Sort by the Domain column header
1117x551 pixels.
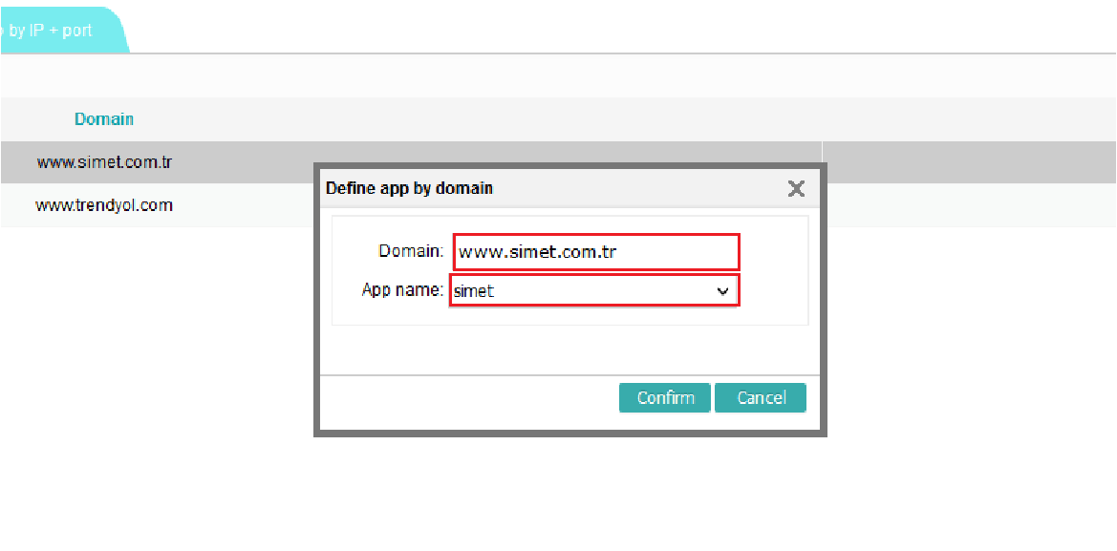[104, 119]
